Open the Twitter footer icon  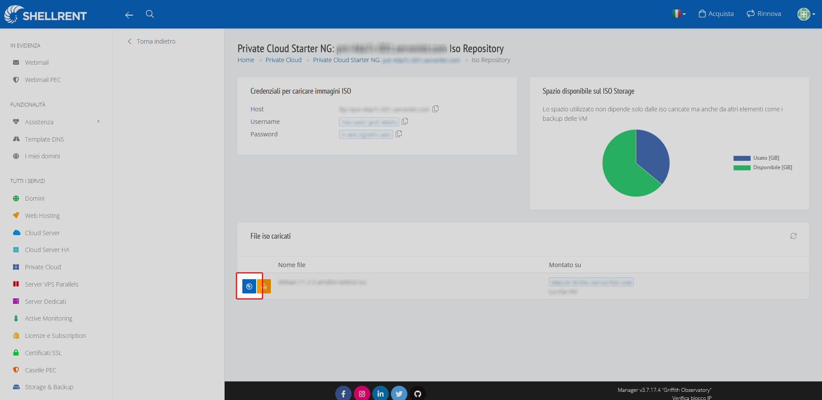point(399,394)
